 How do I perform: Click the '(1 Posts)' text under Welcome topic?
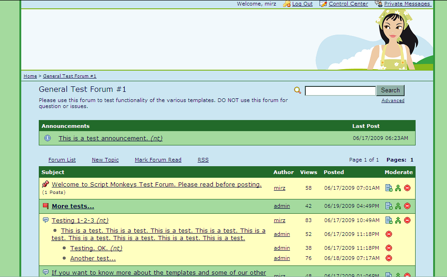[54, 193]
